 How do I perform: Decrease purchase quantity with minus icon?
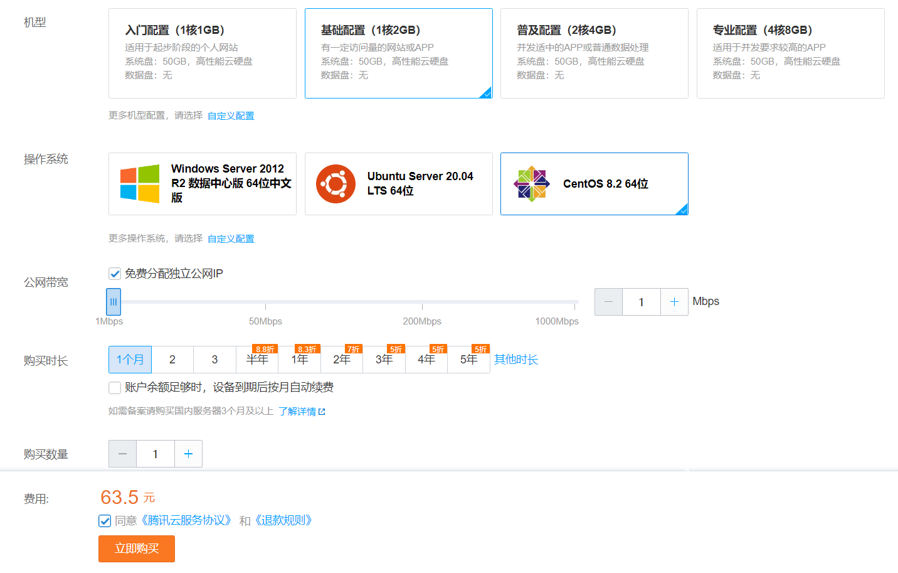[122, 454]
